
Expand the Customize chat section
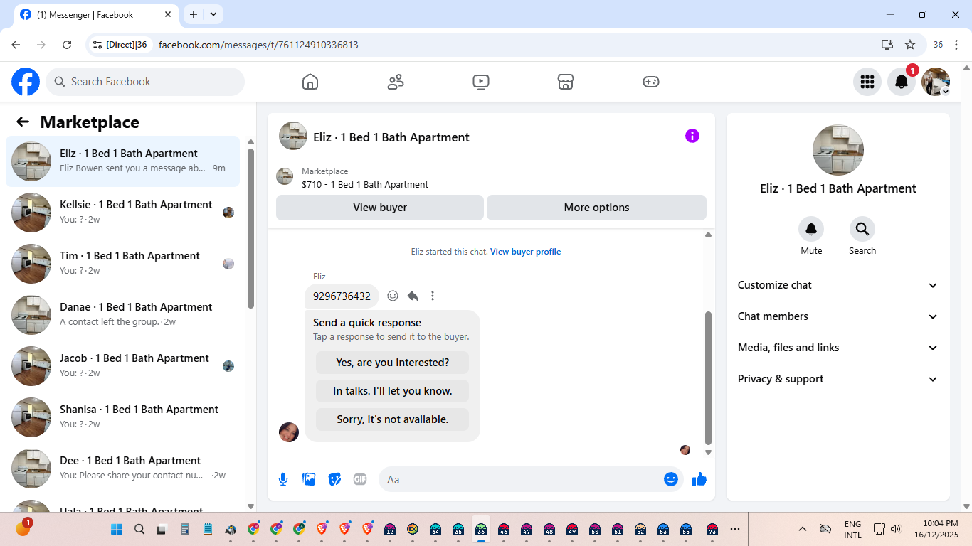coord(838,285)
